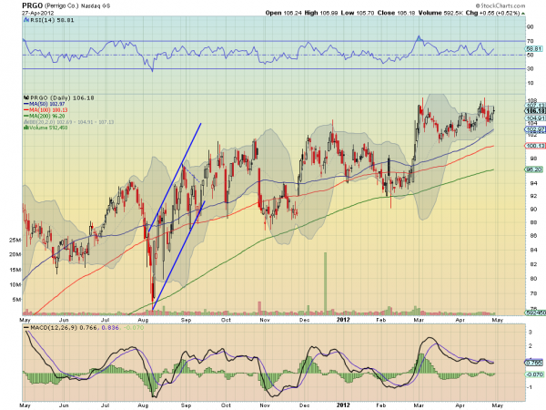The height and width of the screenshot is (410, 546).
Task: Click the PRGO (Daily) 106.18 legend label
Action: [x=62, y=98]
